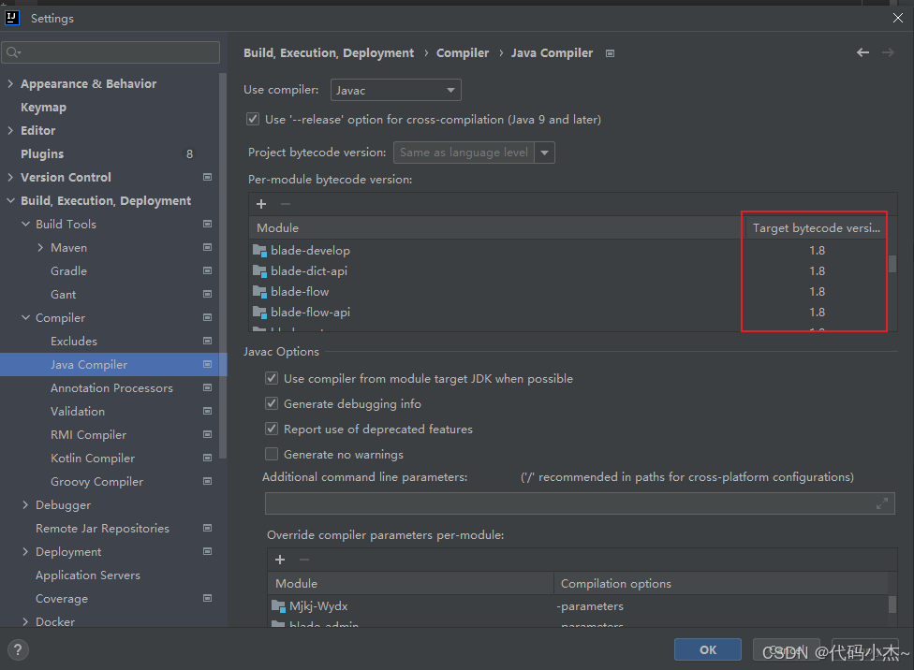Click project-level icon beside Java Compiler breadcrumb
Screen dimensions: 914x670
pyautogui.click(x=611, y=53)
